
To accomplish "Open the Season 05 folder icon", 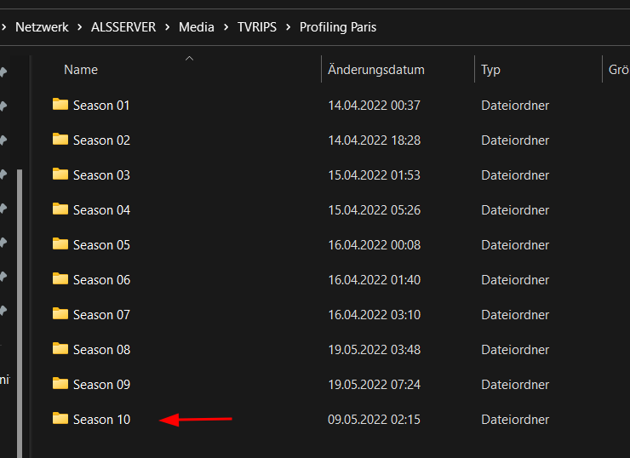I will pos(60,244).
